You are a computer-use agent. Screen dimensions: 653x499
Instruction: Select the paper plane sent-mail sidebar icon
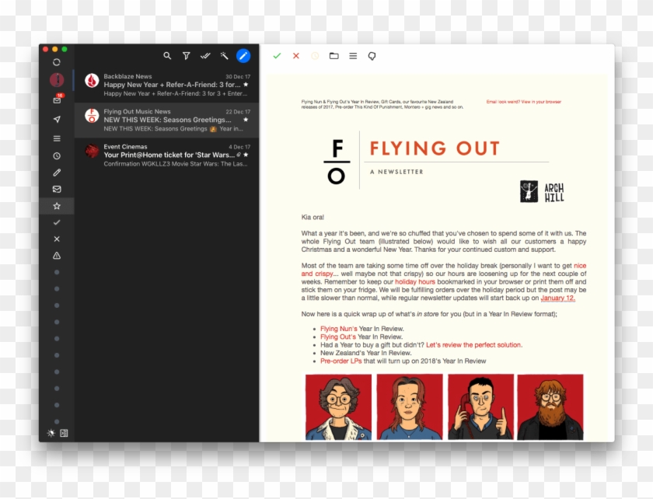[x=56, y=120]
